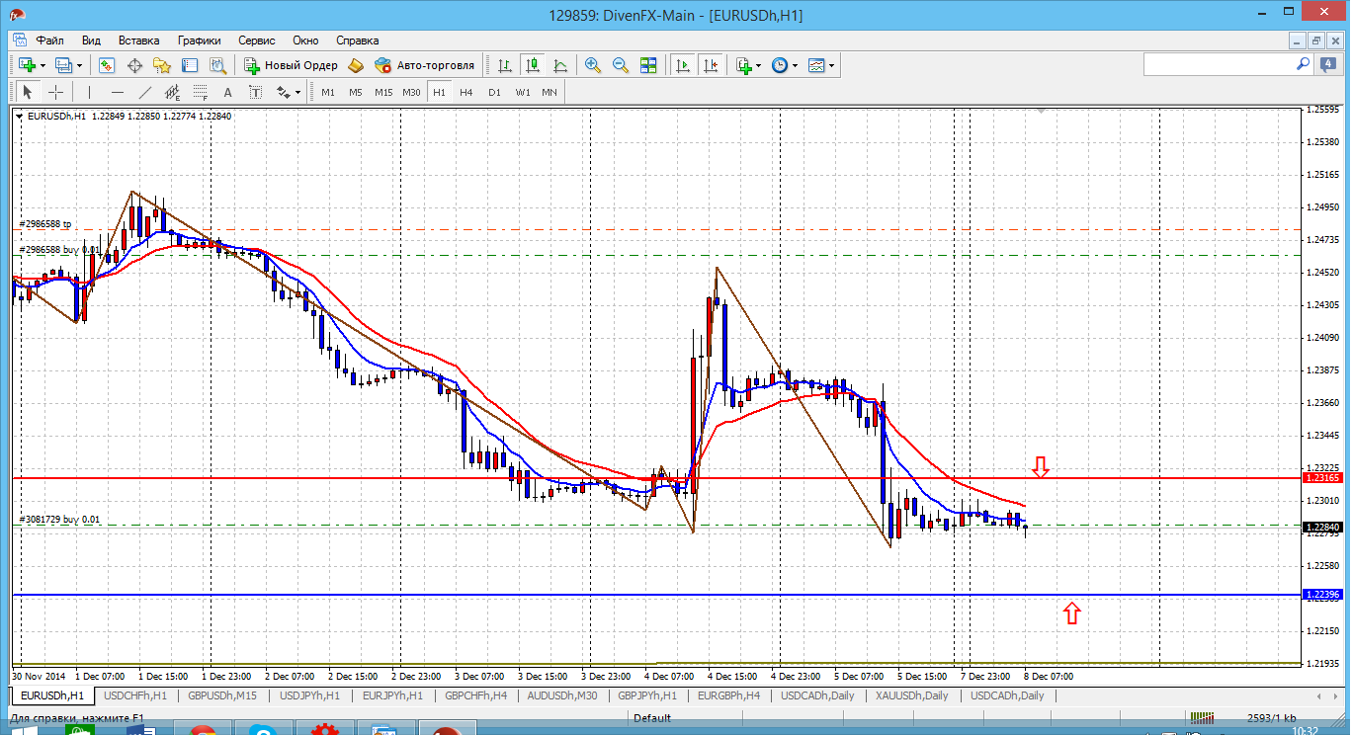1353x735 pixels.
Task: Open the Сервис menu
Action: 256,41
